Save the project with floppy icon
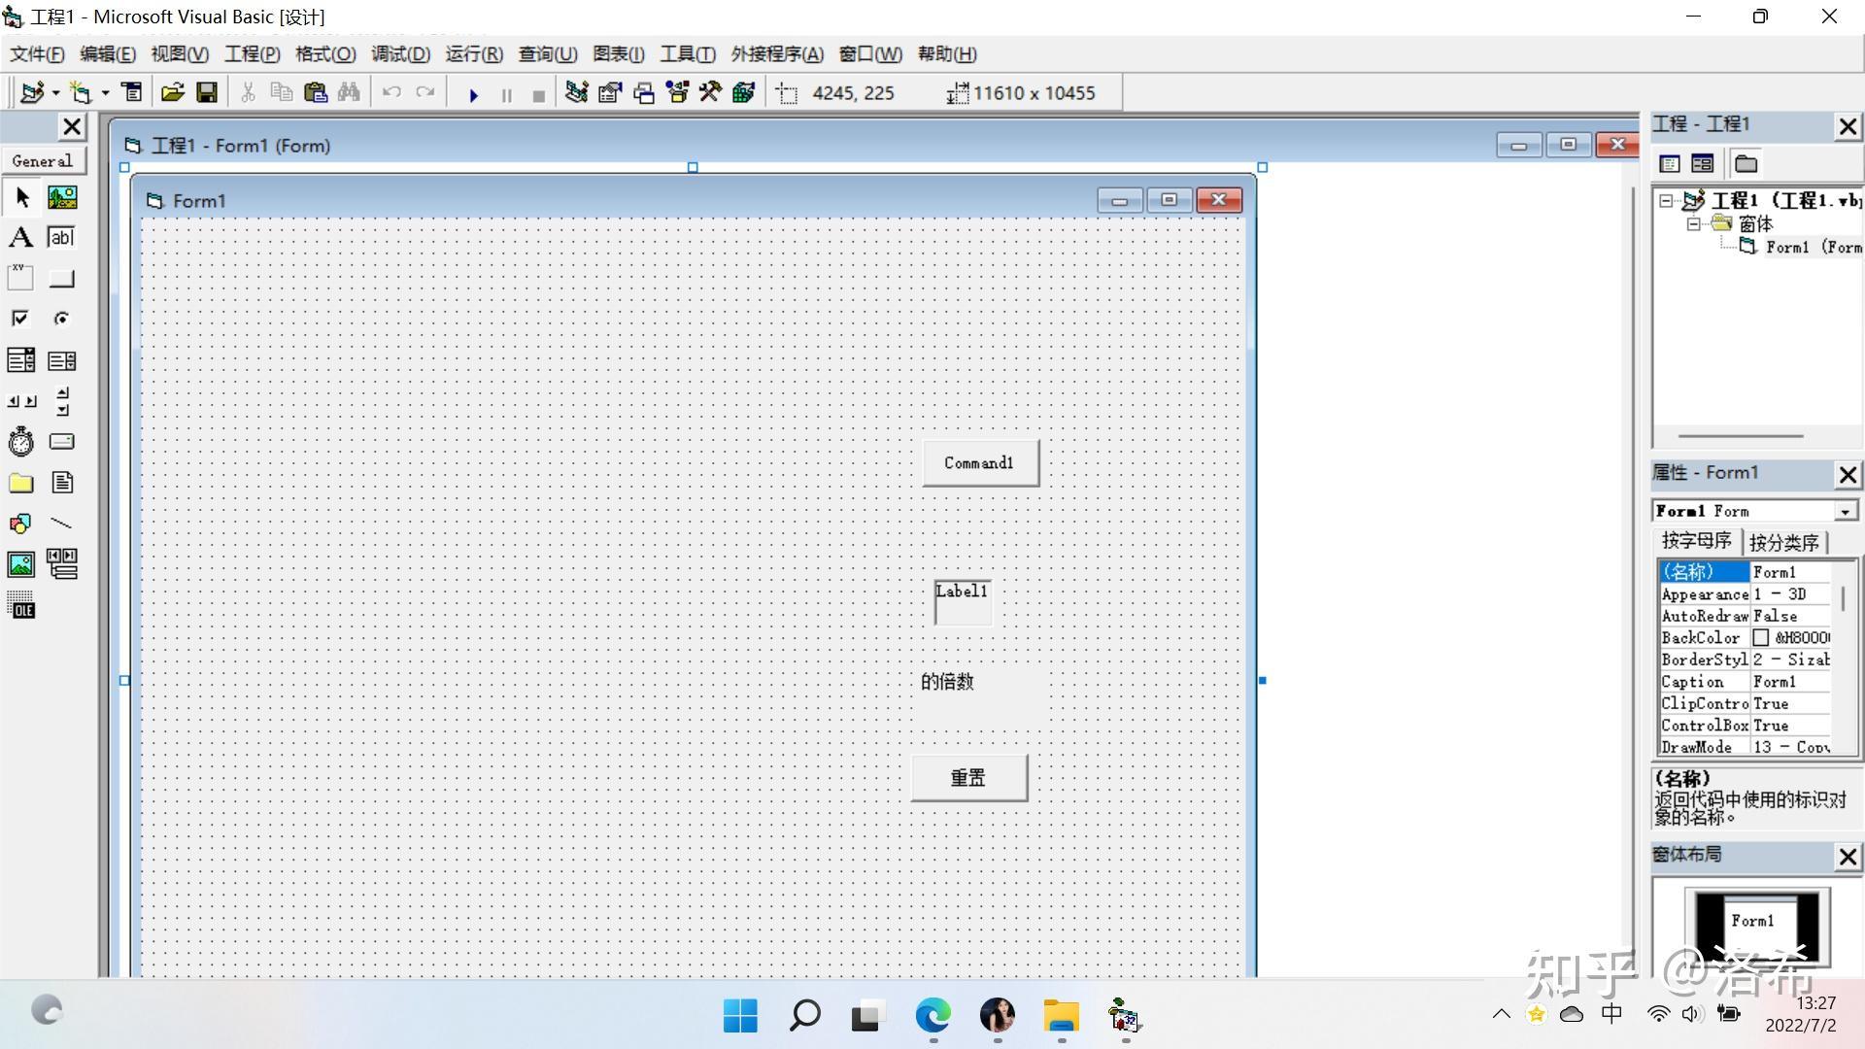 206,93
